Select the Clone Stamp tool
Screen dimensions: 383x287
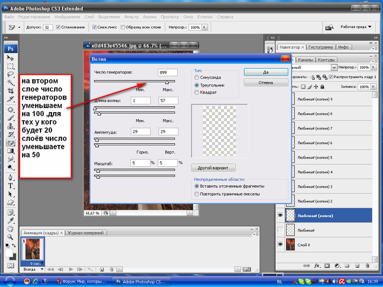[10, 126]
